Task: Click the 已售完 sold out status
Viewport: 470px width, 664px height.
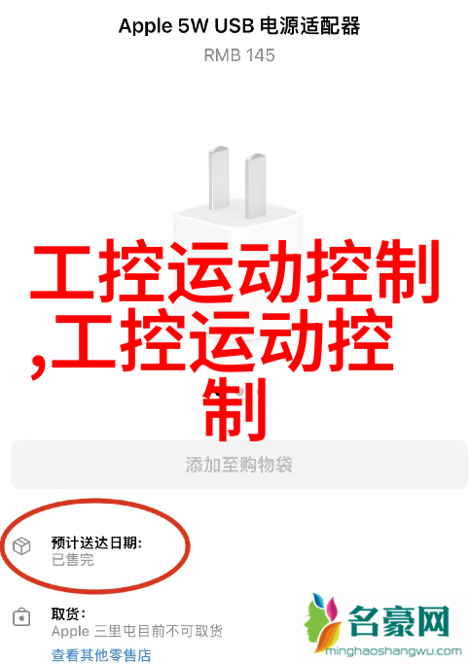Action: (x=72, y=560)
